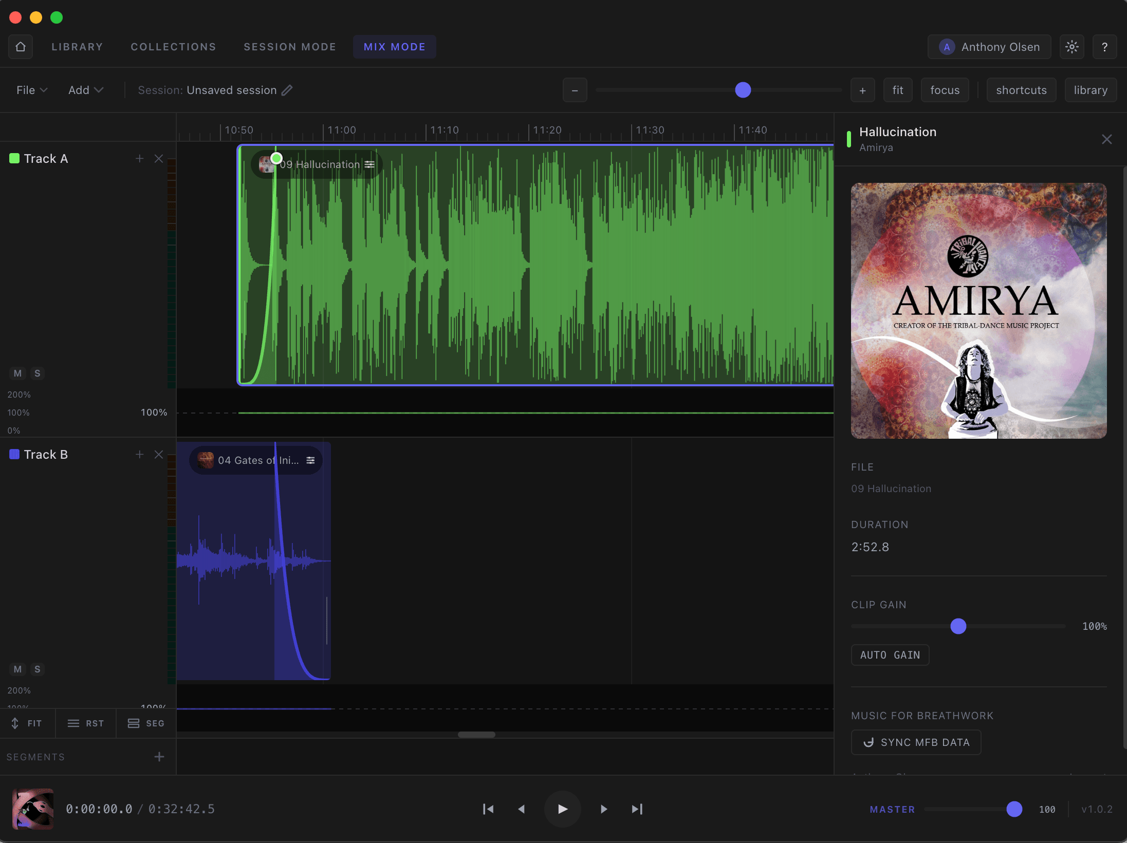Step forward with the forward arrow
Image resolution: width=1127 pixels, height=843 pixels.
click(x=604, y=809)
